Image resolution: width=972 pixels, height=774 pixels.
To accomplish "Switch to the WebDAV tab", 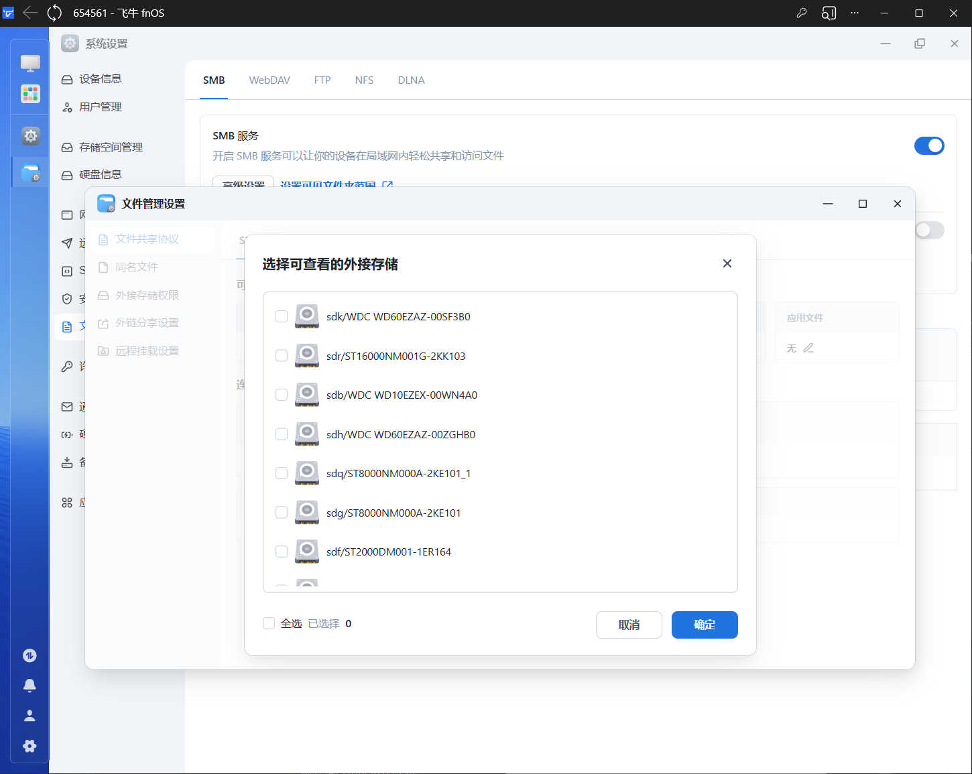I will [269, 80].
